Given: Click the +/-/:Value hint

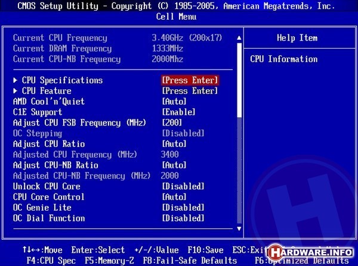Looking at the screenshot, I should coord(156,250).
